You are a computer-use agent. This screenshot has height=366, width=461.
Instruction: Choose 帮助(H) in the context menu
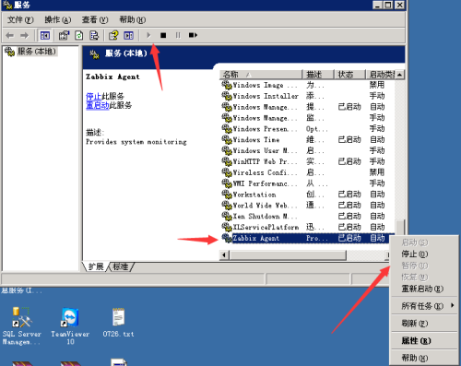coord(424,358)
